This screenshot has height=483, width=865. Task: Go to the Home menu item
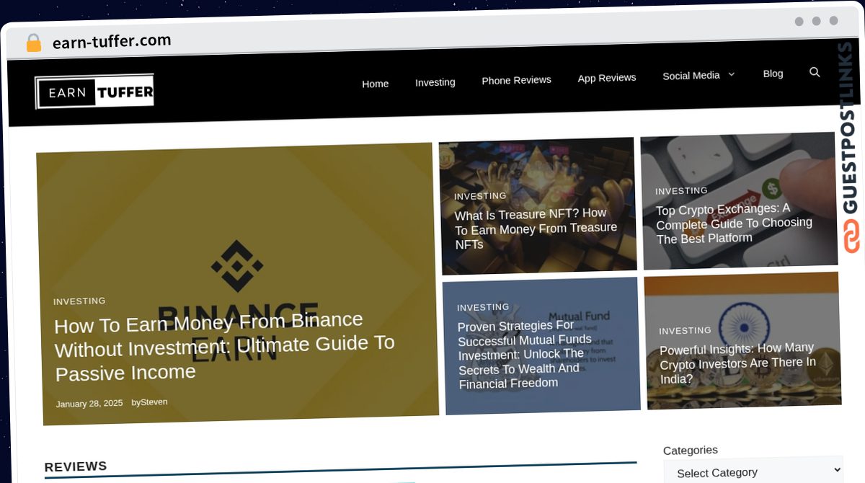point(375,84)
